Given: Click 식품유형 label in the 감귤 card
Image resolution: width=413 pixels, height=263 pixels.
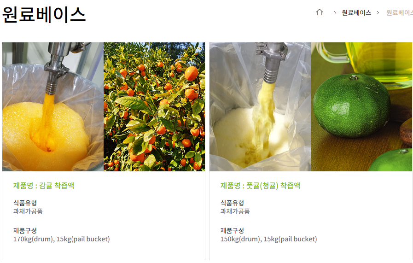Looking at the screenshot, I should pos(25,203).
